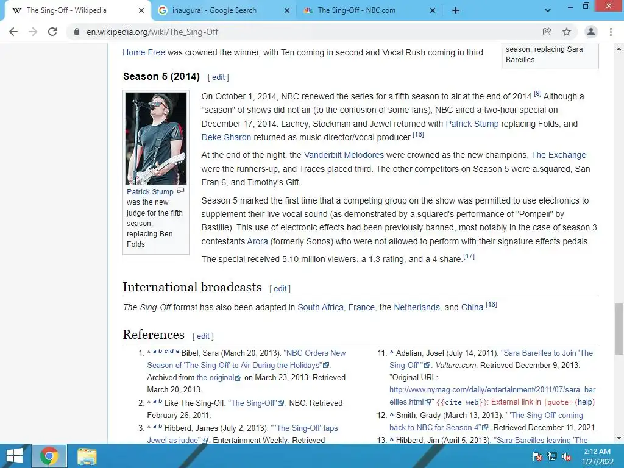624x468 pixels.
Task: Open Patrick Stump link in photo caption
Action: pos(150,192)
